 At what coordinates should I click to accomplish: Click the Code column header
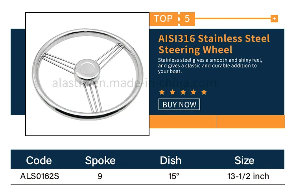point(39,161)
